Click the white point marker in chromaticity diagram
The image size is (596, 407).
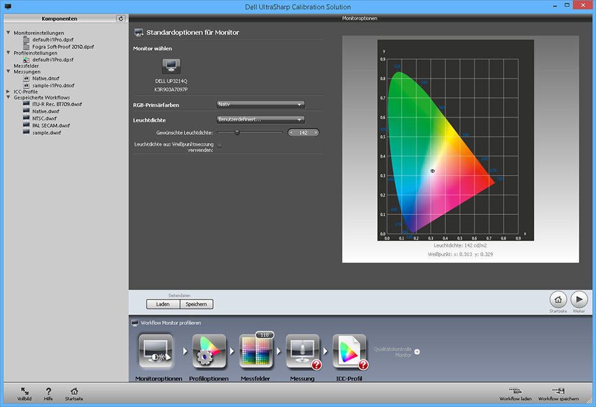433,171
